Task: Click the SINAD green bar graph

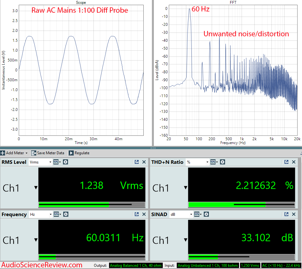Action: (x=242, y=257)
